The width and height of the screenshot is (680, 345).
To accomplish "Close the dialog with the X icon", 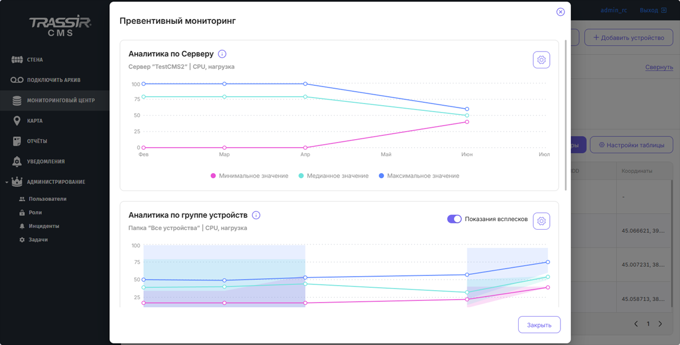I will pyautogui.click(x=561, y=12).
